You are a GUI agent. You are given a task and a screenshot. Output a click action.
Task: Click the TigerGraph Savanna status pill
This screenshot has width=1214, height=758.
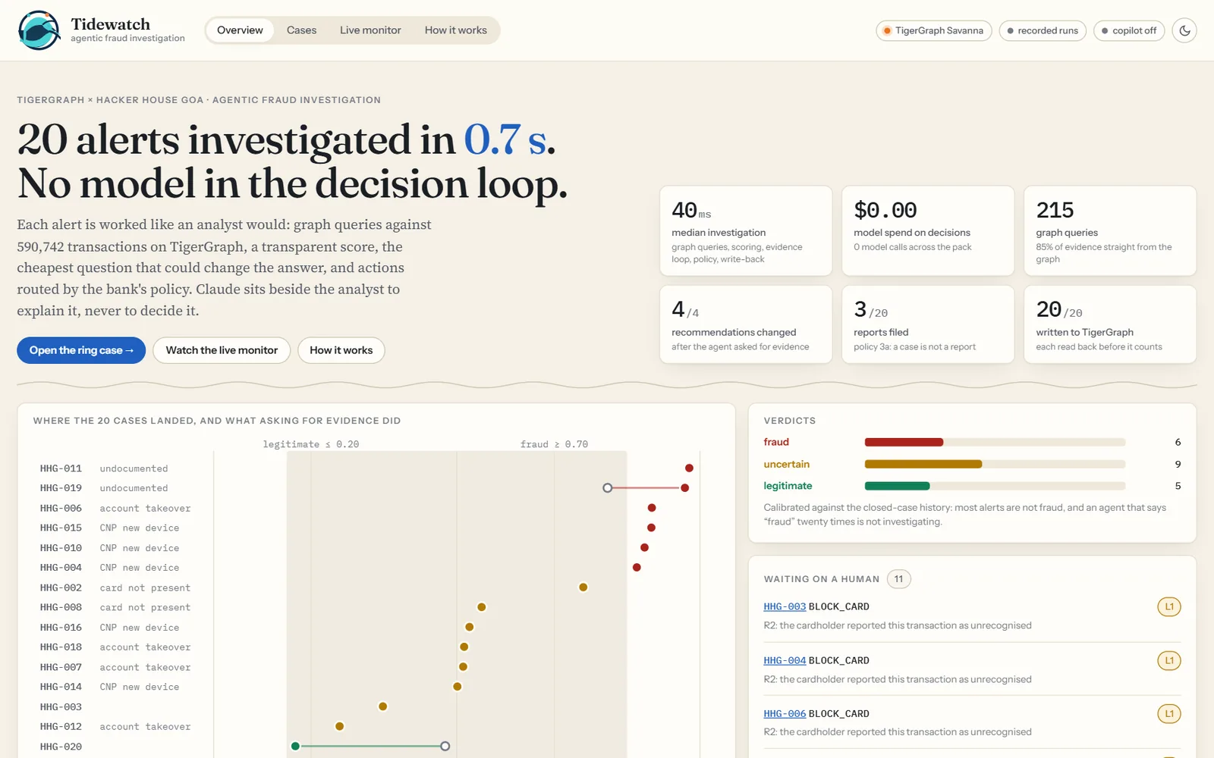click(x=934, y=30)
